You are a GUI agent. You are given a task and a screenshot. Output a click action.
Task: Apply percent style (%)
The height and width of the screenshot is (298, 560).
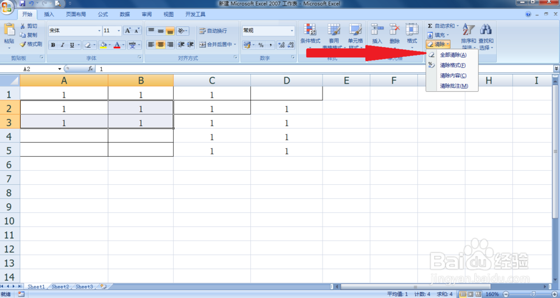tap(261, 45)
